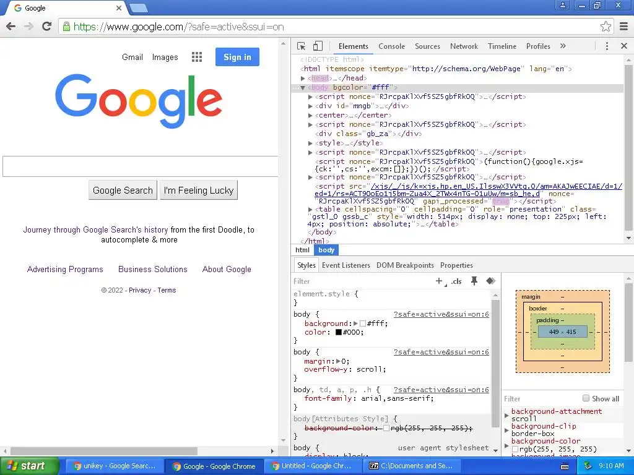
Task: Open the Images link
Action: [x=165, y=58]
